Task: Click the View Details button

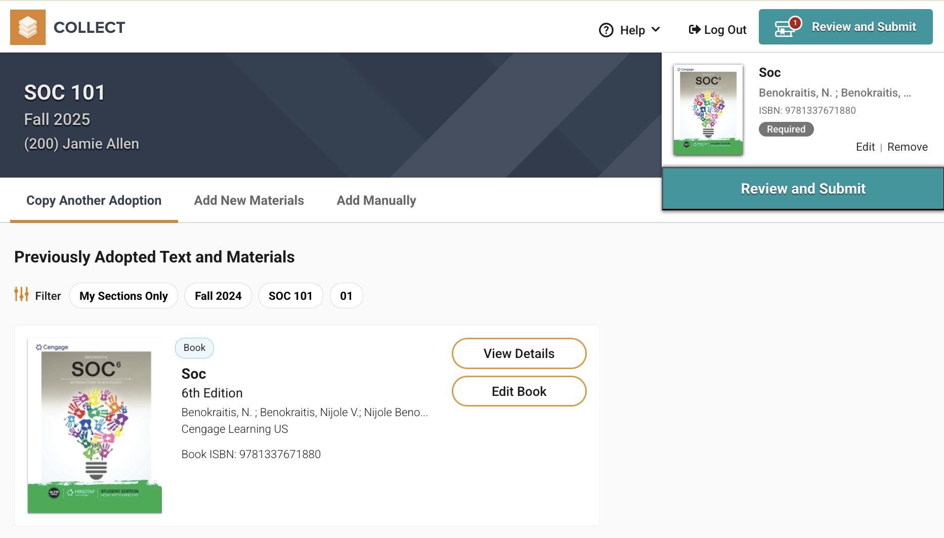Action: click(519, 353)
